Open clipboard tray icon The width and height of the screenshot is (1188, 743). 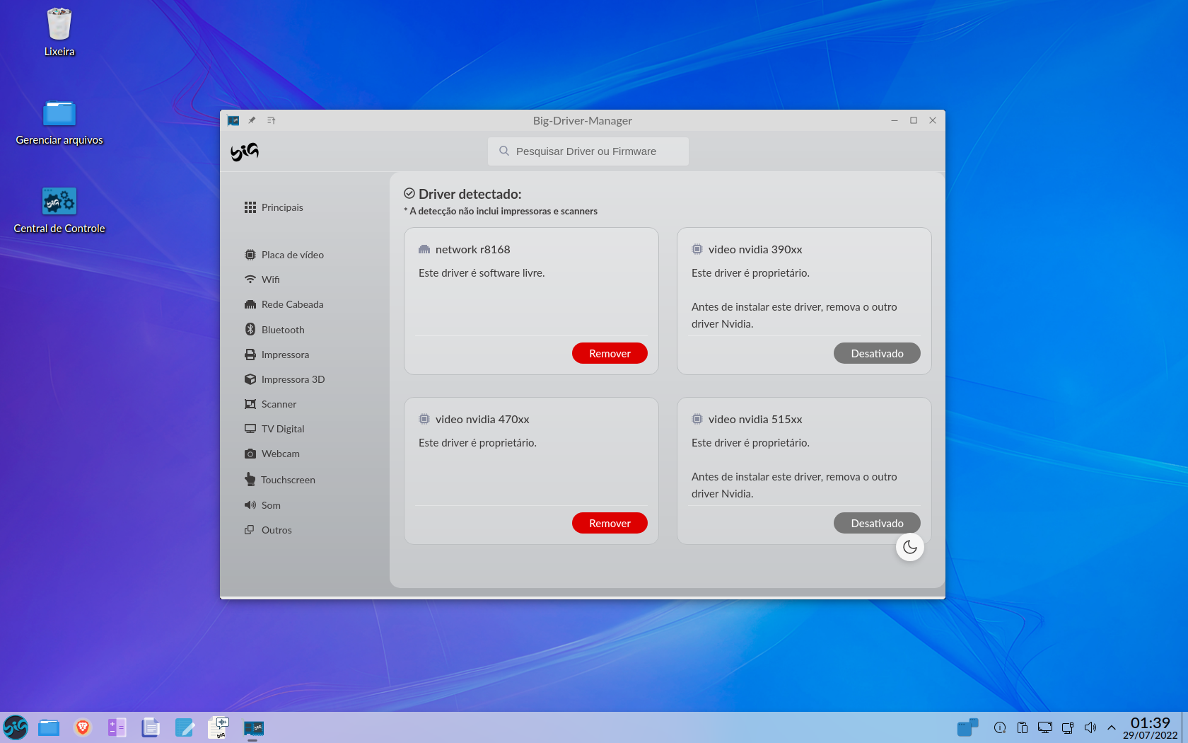[x=1023, y=727]
